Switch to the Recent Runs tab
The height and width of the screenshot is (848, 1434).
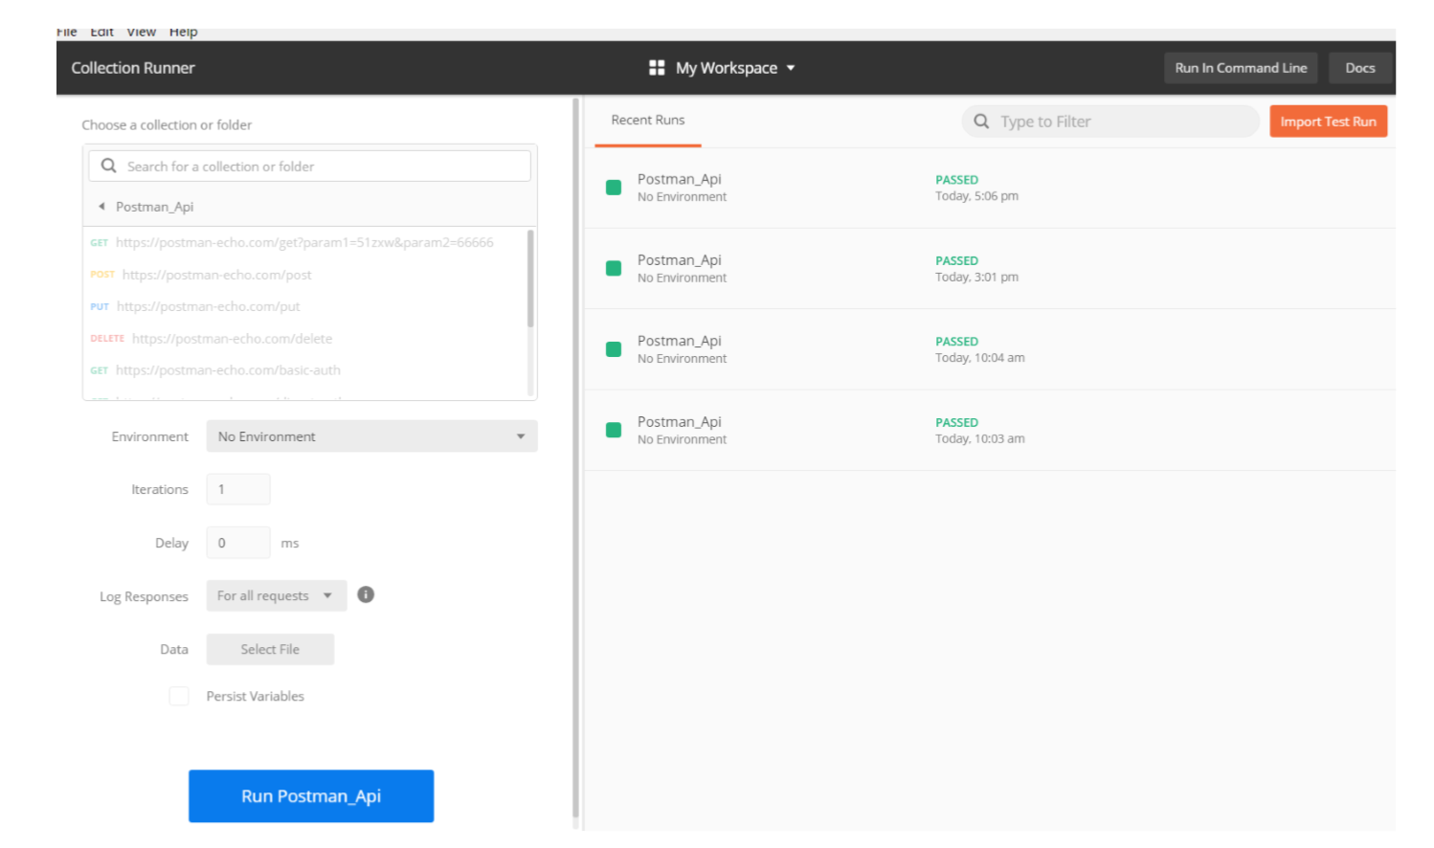point(648,121)
